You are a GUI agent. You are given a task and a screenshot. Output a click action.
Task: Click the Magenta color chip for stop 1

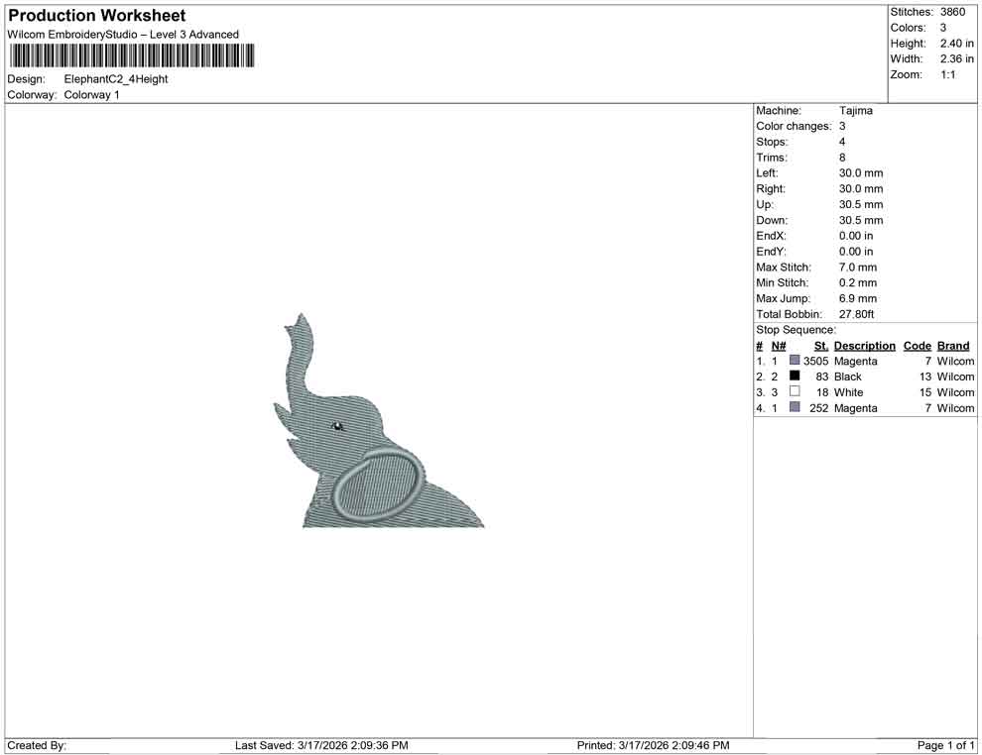click(x=794, y=361)
